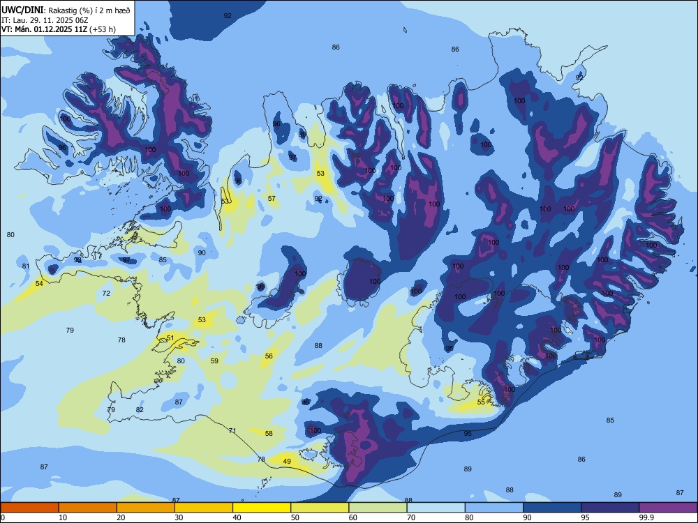
Task: Click the pale blue 70–80 legend swatch
Action: 436,508
